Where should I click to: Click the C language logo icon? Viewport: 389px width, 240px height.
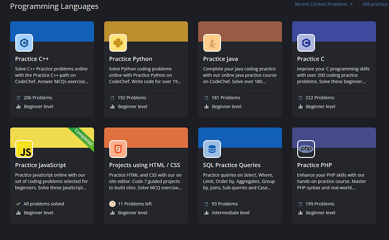pos(306,43)
